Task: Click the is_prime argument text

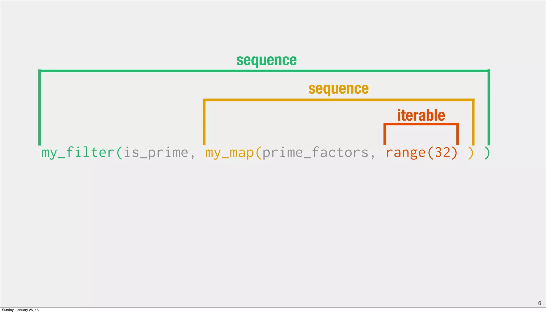Action: 156,153
